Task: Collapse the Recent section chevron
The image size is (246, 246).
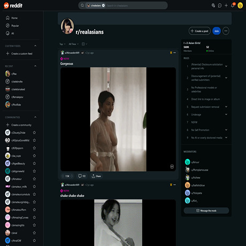Action: 35,66
